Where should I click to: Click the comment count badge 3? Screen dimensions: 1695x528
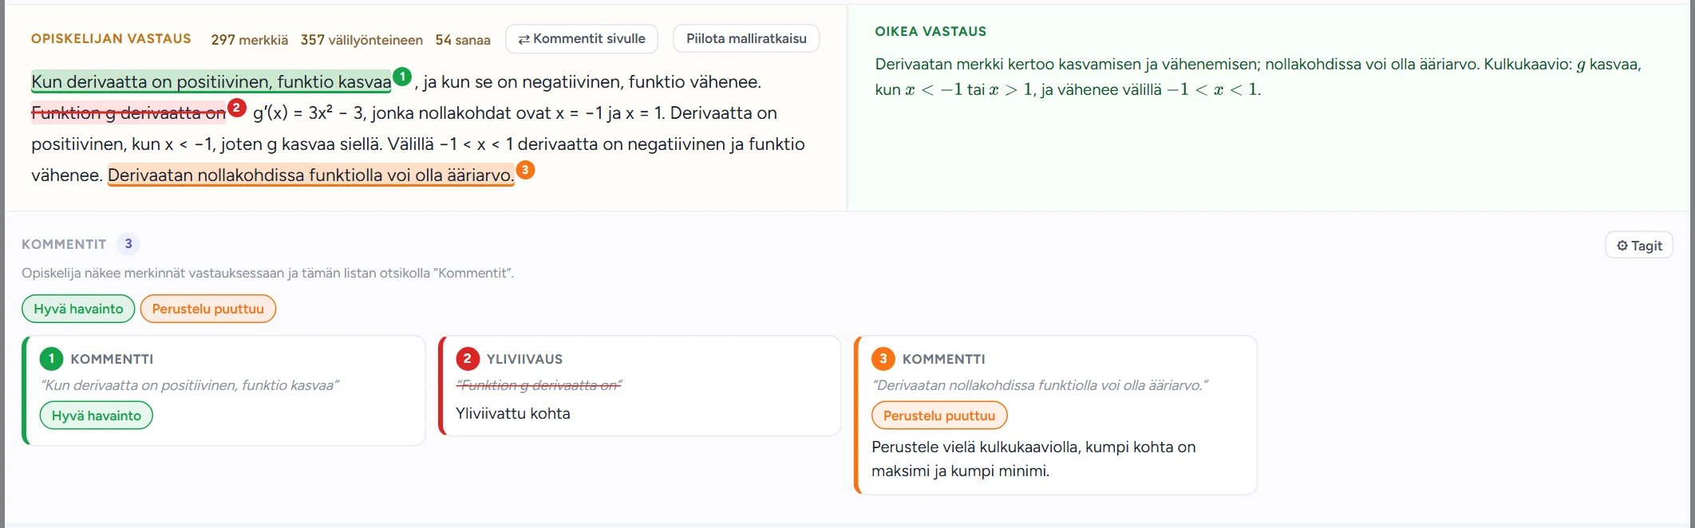128,244
